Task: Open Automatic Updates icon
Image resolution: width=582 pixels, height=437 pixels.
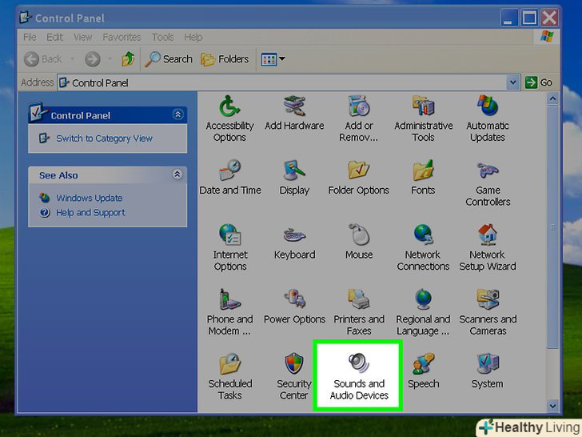Action: [x=488, y=119]
